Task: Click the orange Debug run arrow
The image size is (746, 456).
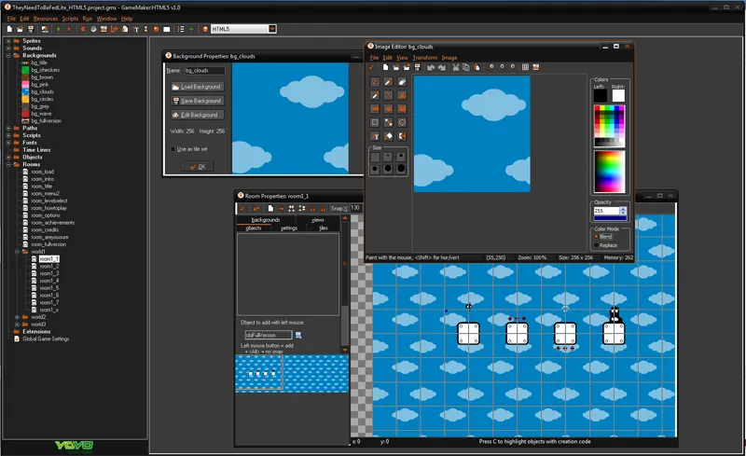Action: pos(69,29)
